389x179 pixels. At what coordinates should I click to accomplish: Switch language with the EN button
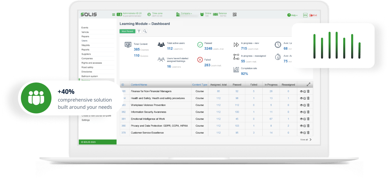pyautogui.click(x=305, y=15)
